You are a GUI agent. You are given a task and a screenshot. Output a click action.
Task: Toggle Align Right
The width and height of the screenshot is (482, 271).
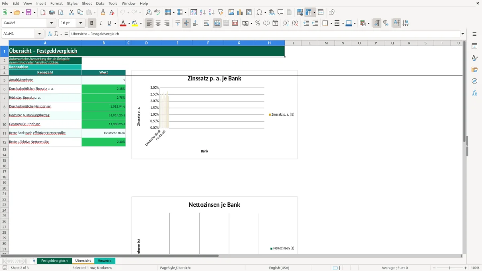(167, 23)
